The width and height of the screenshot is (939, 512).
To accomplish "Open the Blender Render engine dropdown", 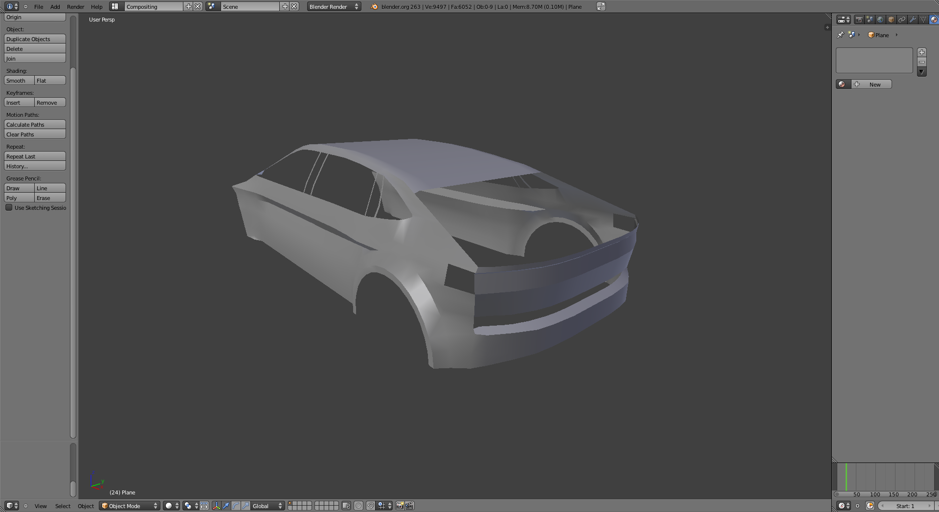I will [x=334, y=6].
